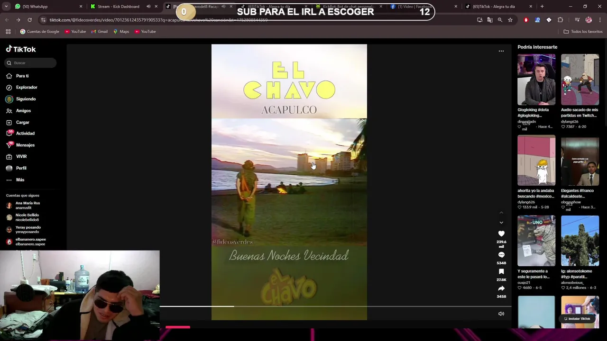Open the Gmail bookmark
This screenshot has height=341, width=607.
[99, 32]
